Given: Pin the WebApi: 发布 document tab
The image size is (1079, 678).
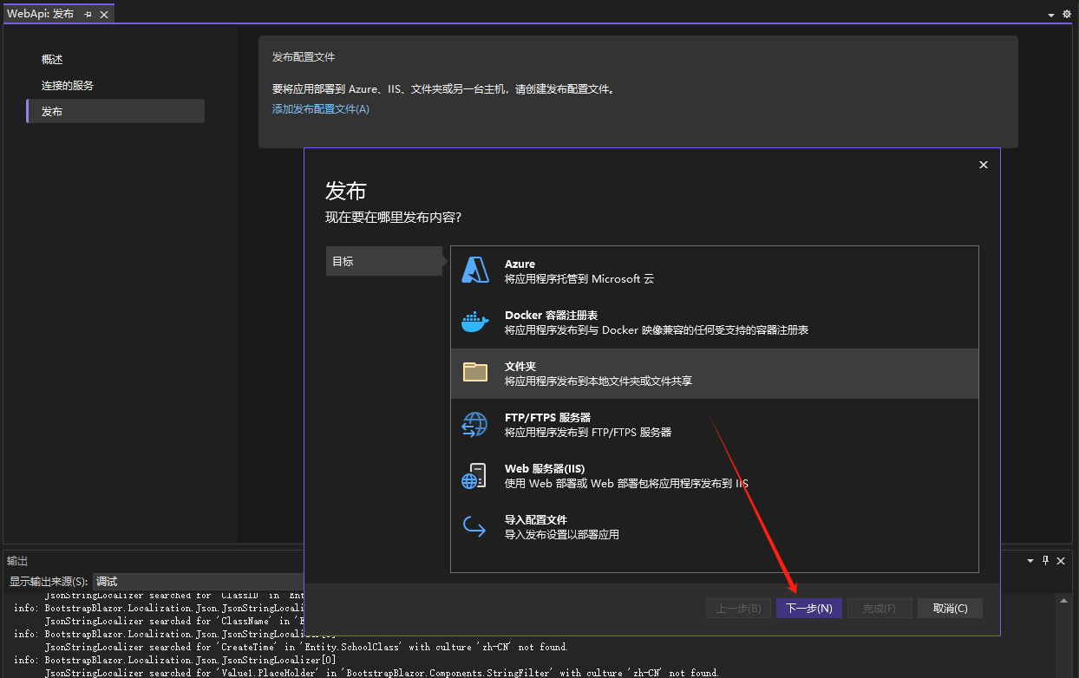Looking at the screenshot, I should point(88,13).
